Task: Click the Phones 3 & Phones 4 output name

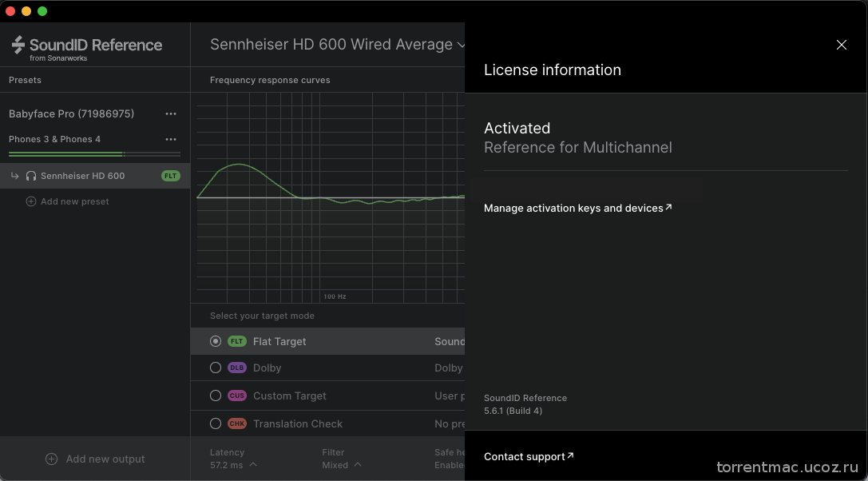Action: (54, 139)
